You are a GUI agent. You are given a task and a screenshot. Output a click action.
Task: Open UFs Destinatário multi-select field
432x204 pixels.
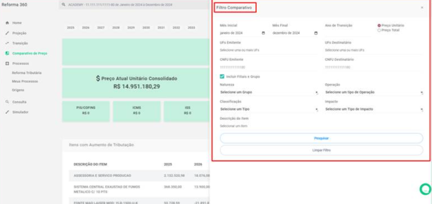[x=374, y=50]
